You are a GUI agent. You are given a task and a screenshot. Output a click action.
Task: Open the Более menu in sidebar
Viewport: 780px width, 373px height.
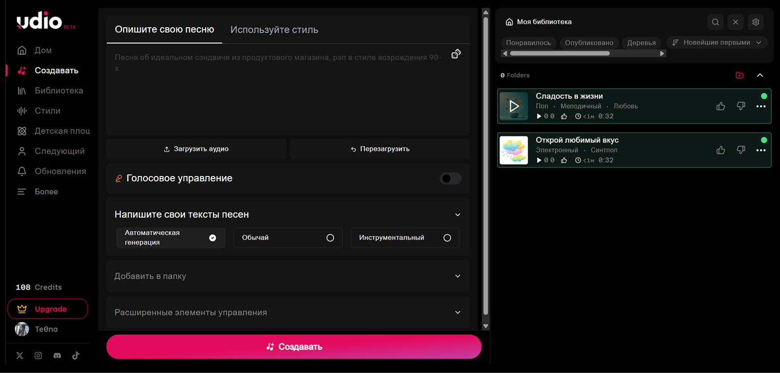click(37, 191)
